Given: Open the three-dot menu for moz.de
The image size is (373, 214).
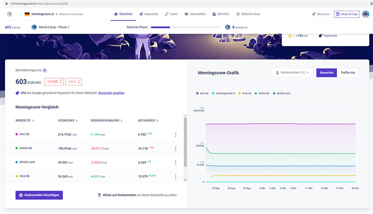Looking at the screenshot, I should pos(176,177).
